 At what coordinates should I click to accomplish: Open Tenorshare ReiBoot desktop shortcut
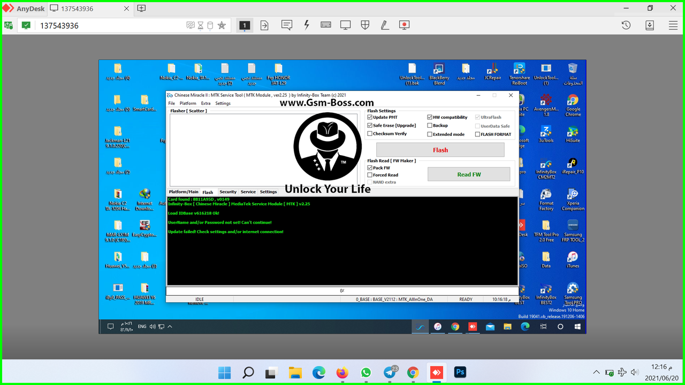[519, 74]
